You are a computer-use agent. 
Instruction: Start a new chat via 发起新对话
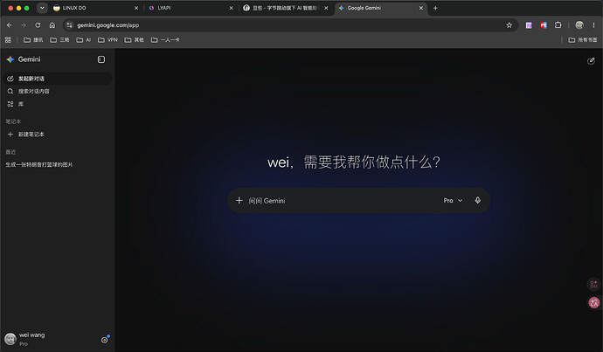[x=58, y=79]
